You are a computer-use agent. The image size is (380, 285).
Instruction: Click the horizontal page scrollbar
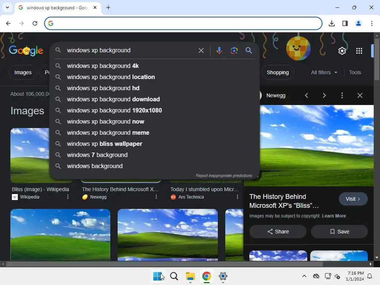164,264
